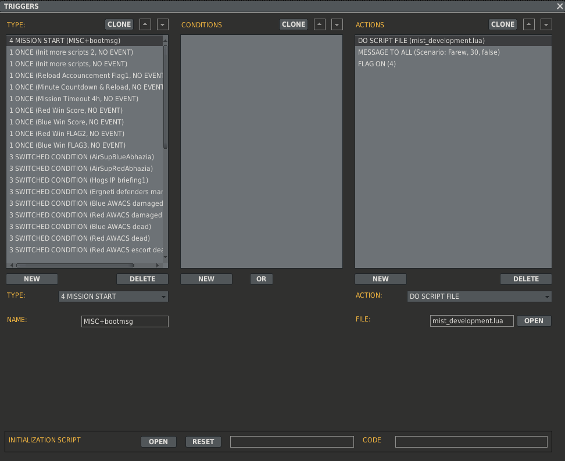Viewport: 565px width, 461px height.
Task: Click trigger list vertical scrollbar
Action: point(166,97)
